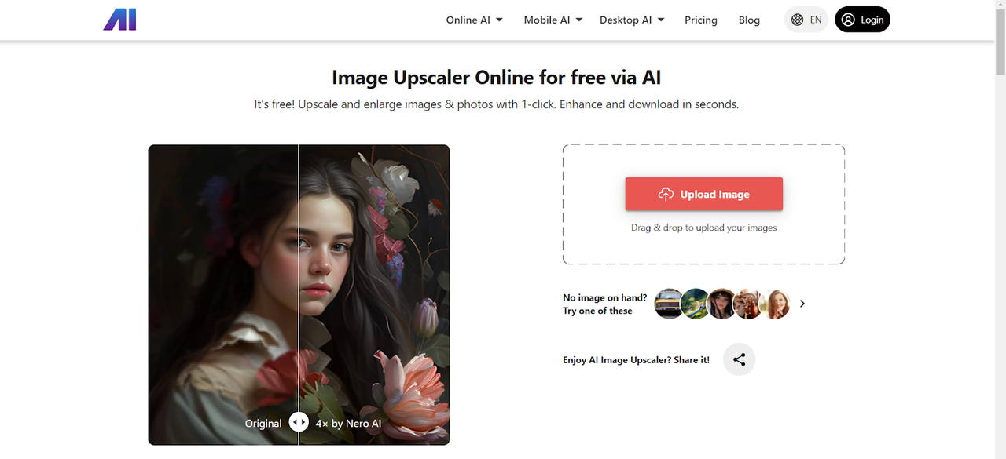Click the Login button

[x=862, y=20]
